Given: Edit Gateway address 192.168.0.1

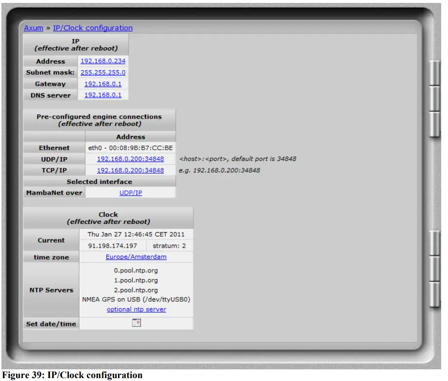Looking at the screenshot, I should [103, 84].
